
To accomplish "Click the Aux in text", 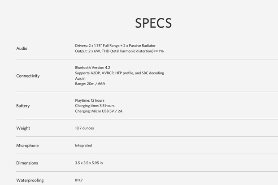I will pyautogui.click(x=80, y=78).
